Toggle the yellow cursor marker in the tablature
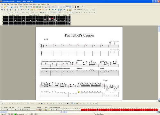 (x=79, y=92)
